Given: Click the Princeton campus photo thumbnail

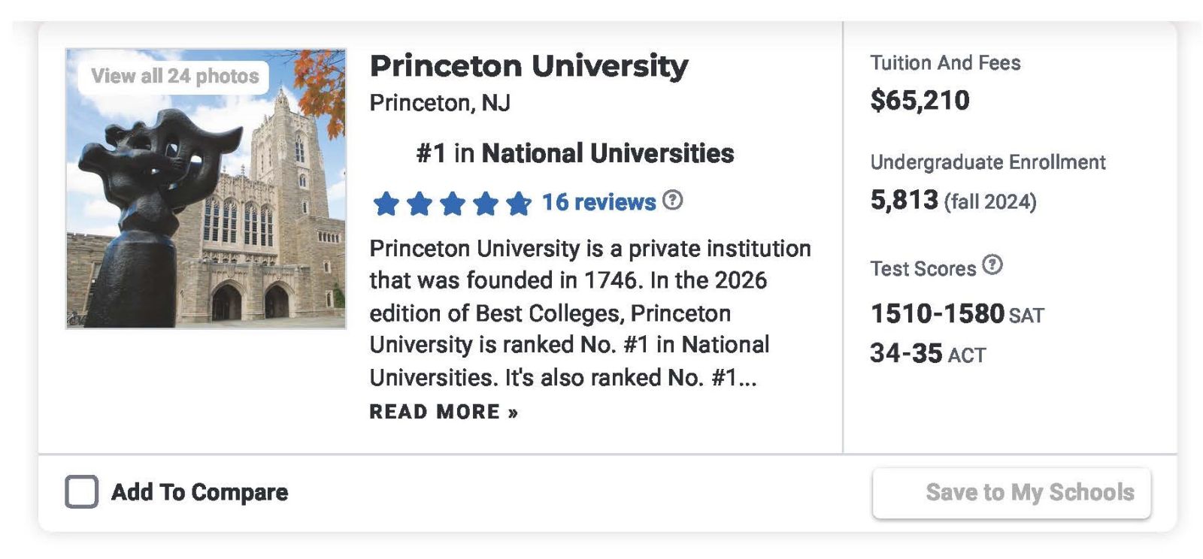Looking at the screenshot, I should point(205,218).
